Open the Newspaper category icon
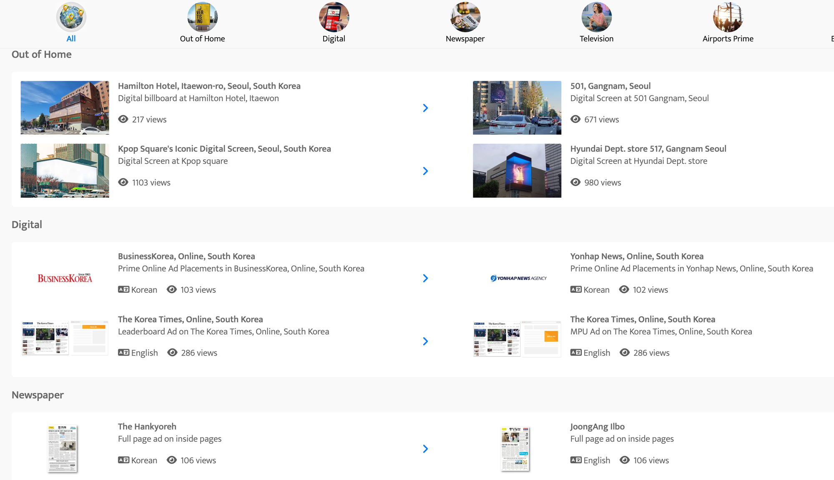834x480 pixels. click(x=465, y=17)
